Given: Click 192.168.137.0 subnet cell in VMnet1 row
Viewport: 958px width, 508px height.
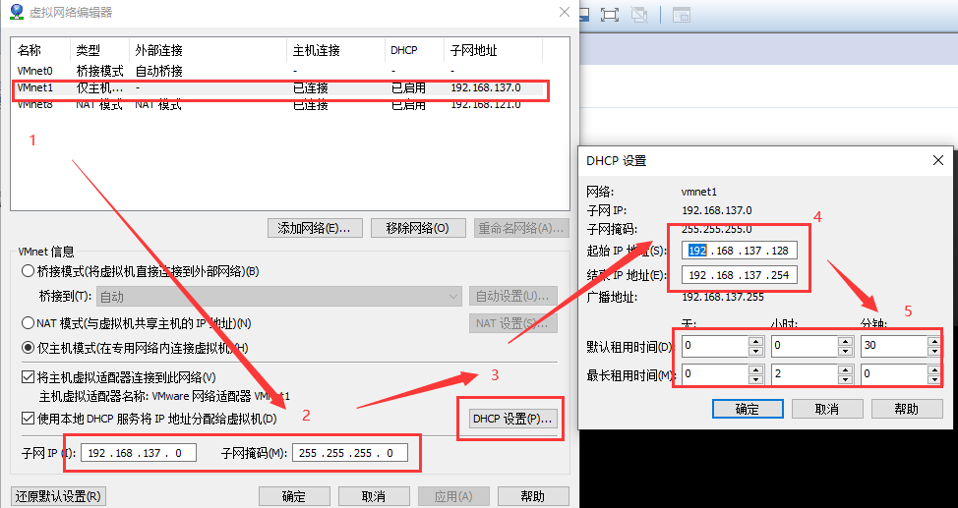Looking at the screenshot, I should click(x=486, y=87).
